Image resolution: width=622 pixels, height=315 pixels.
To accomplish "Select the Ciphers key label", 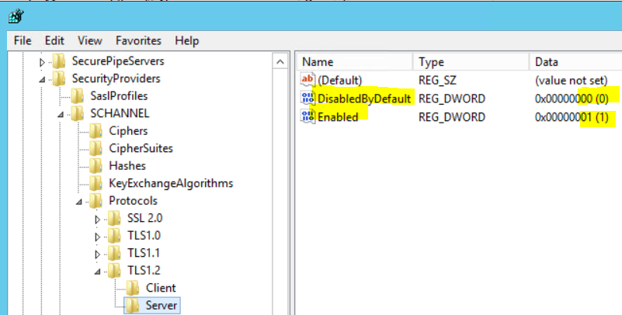I will (x=128, y=131).
